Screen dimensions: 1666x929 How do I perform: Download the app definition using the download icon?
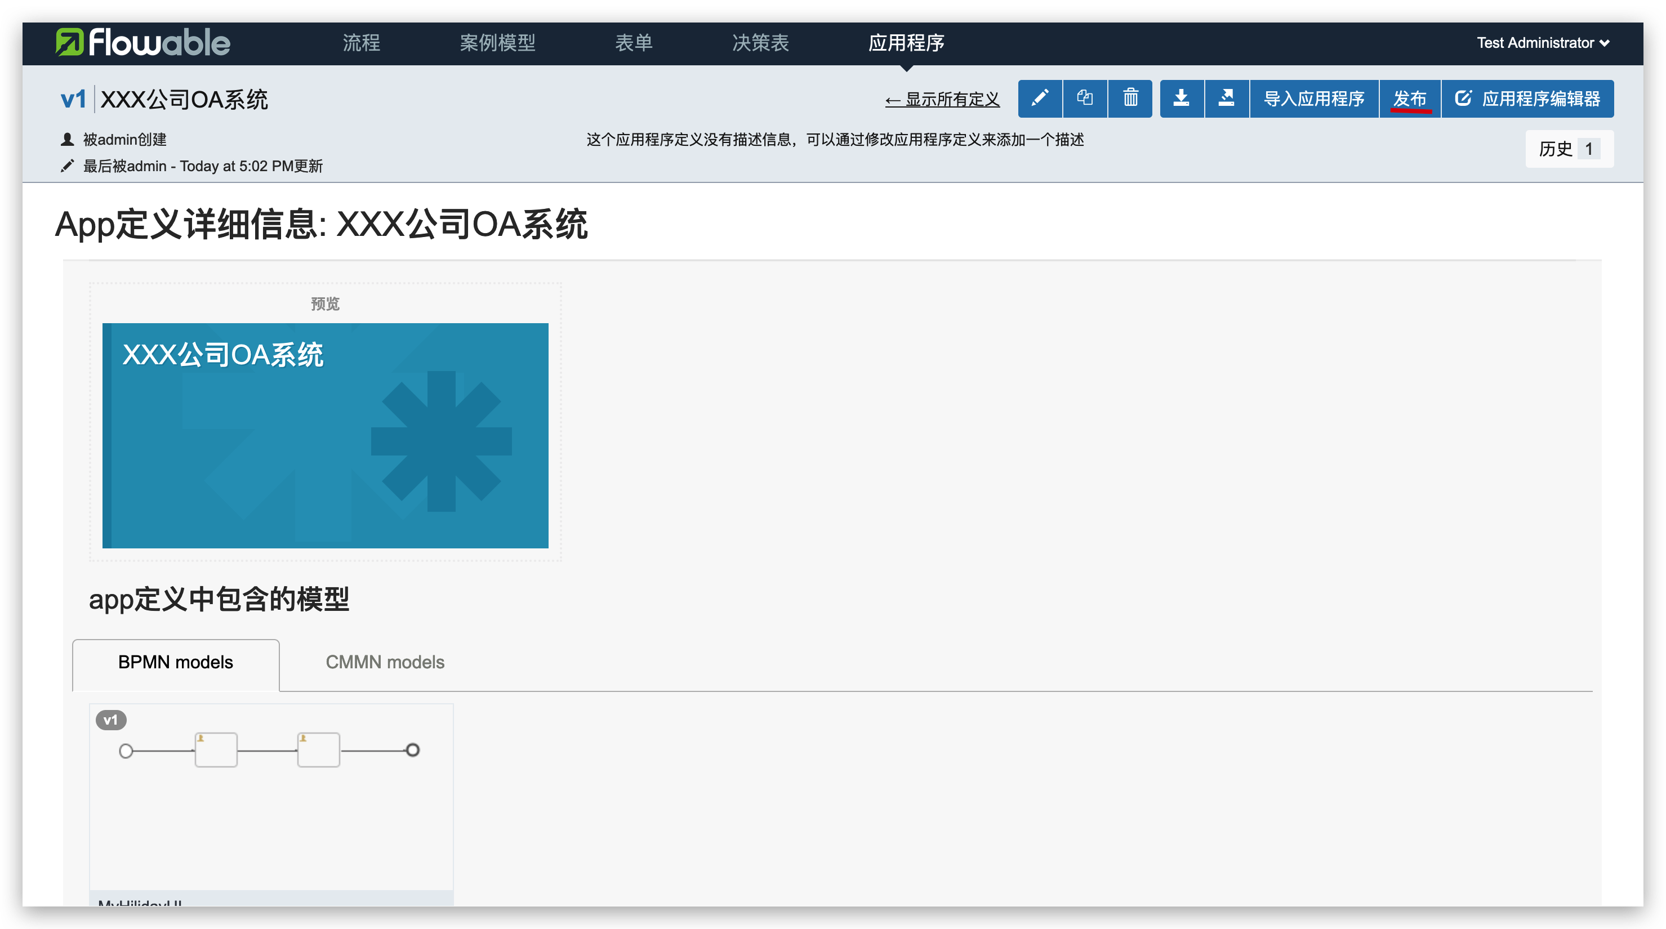coord(1182,99)
